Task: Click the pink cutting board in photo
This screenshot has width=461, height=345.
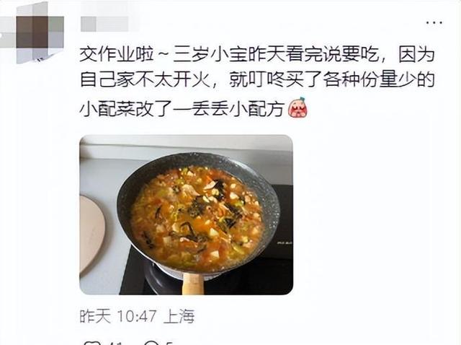Action: coord(91,232)
